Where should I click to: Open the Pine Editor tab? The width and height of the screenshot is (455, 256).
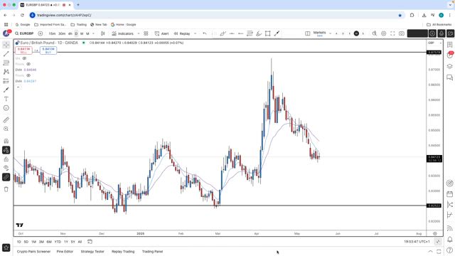[65, 252]
